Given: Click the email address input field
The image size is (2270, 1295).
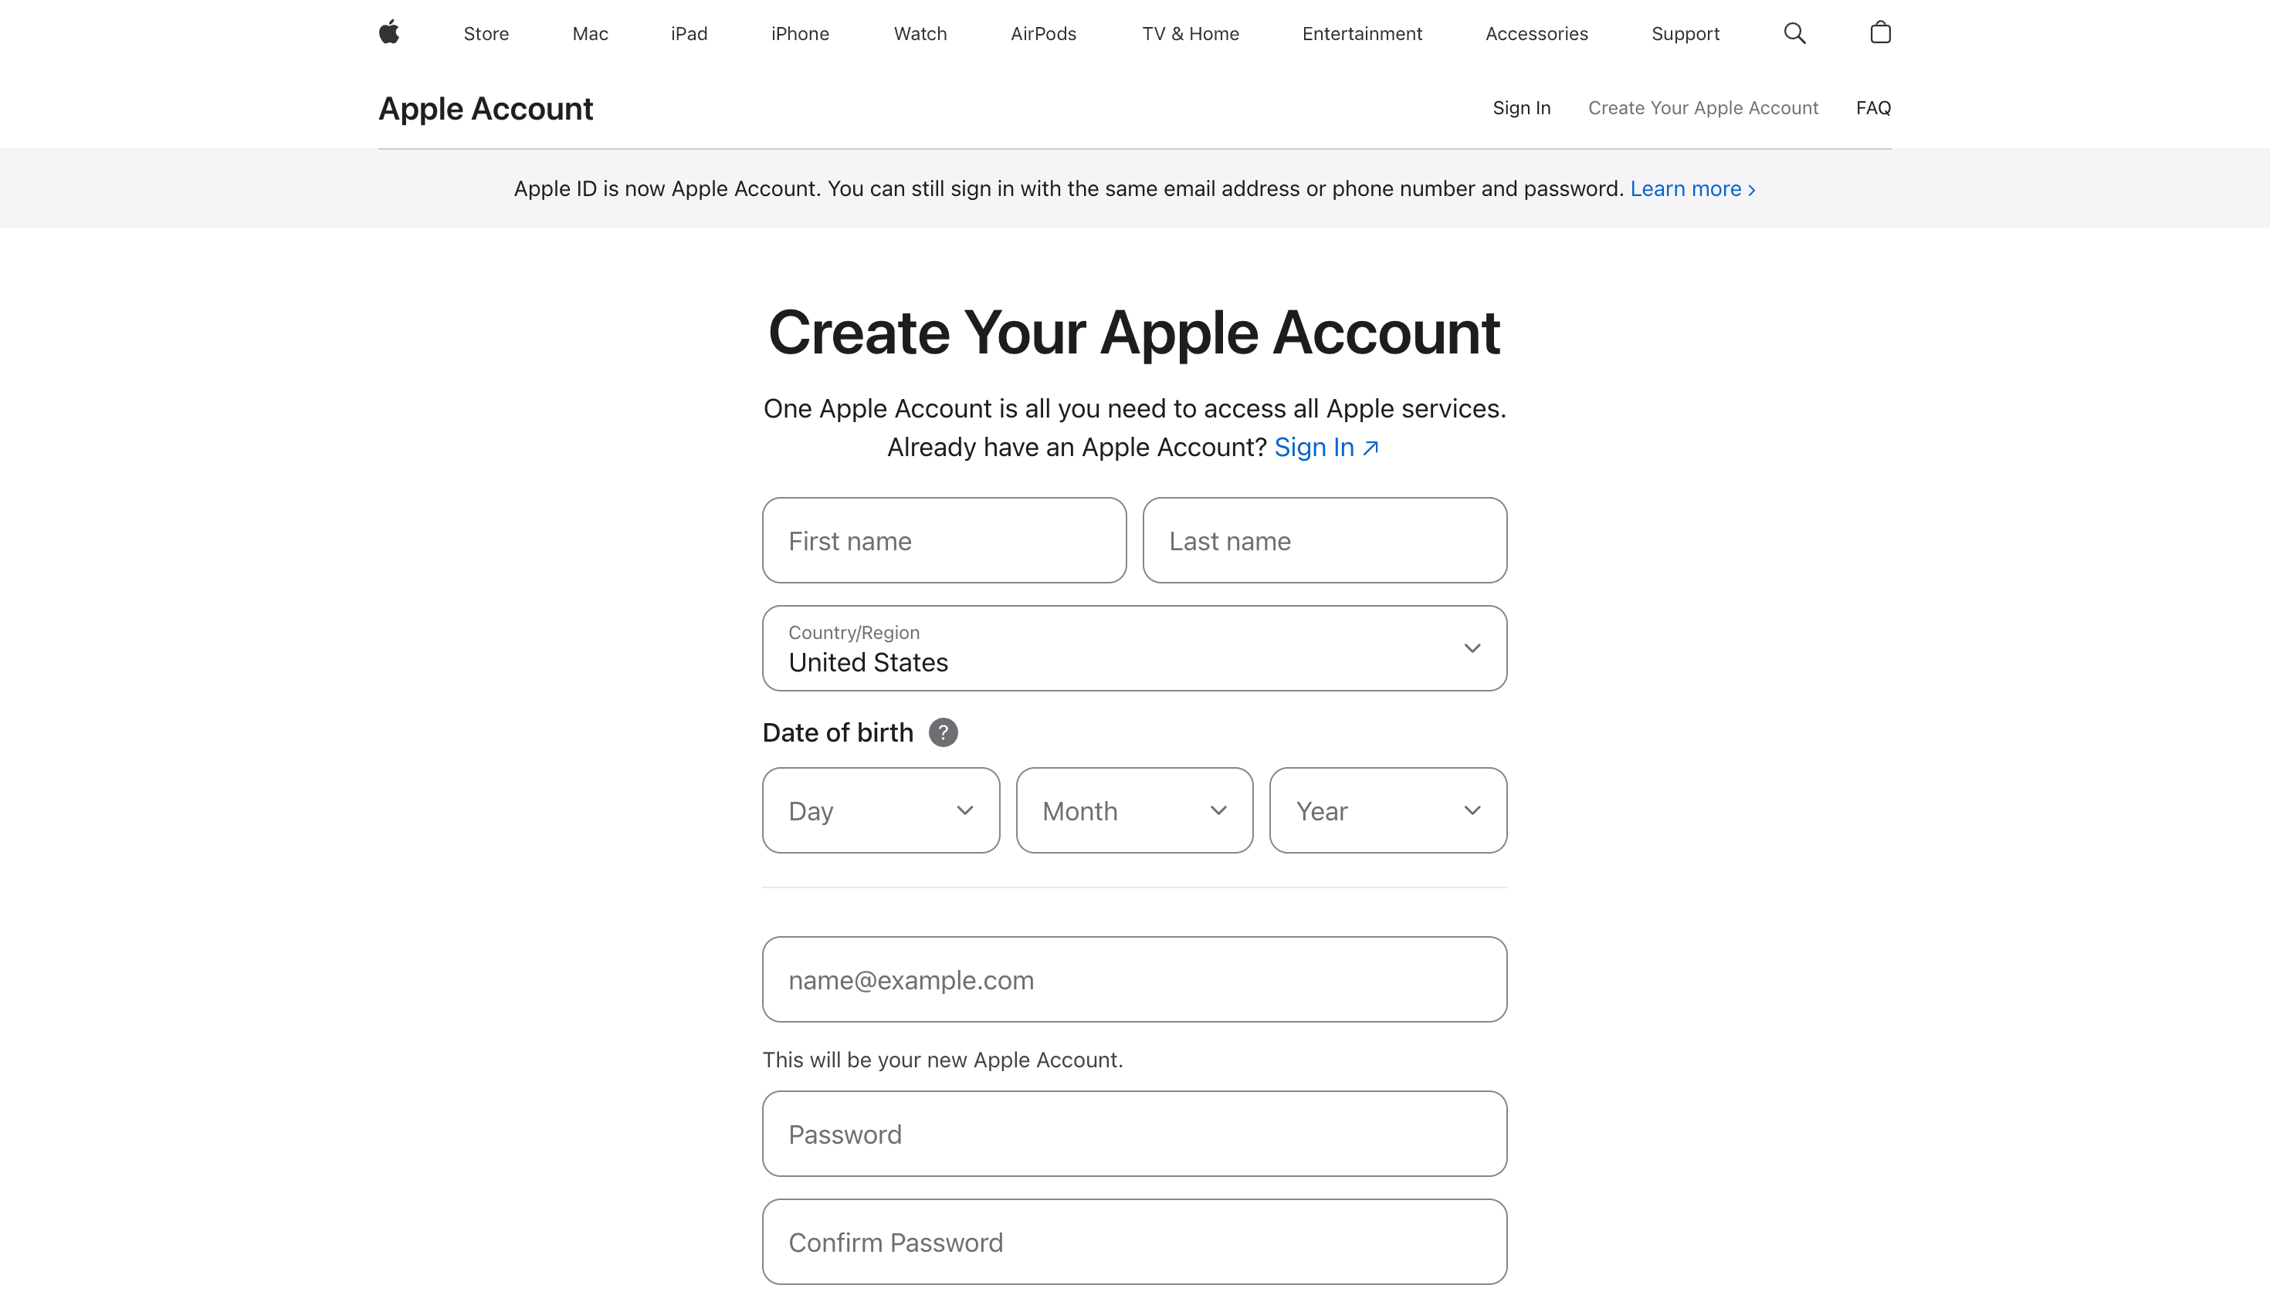Looking at the screenshot, I should coord(1133,979).
